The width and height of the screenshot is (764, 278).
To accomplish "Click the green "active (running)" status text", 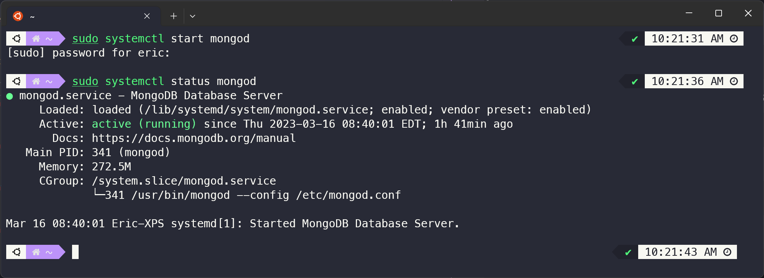I will pyautogui.click(x=144, y=124).
